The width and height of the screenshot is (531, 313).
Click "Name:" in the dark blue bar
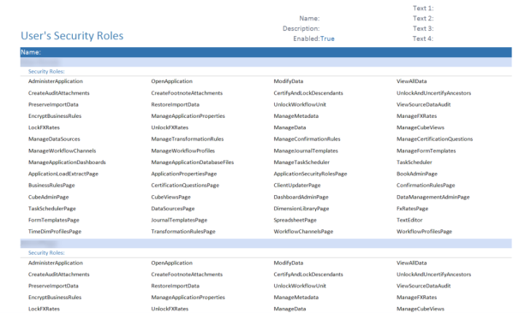click(x=31, y=52)
